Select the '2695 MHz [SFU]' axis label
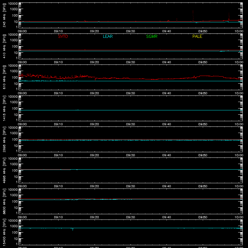Viewport: 248px width, 248px height. coord(4,139)
